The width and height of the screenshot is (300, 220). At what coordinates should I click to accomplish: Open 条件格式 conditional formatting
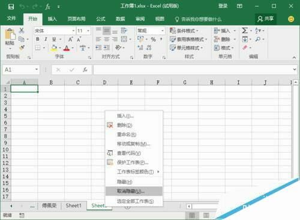tap(184, 31)
